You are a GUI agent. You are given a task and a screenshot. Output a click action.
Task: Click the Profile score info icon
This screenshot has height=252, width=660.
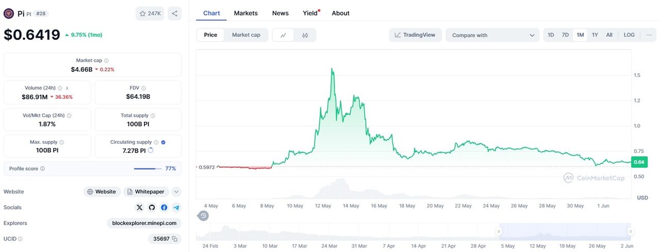(42, 169)
